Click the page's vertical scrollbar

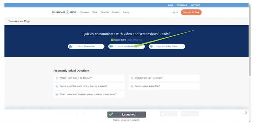[x=250, y=41]
